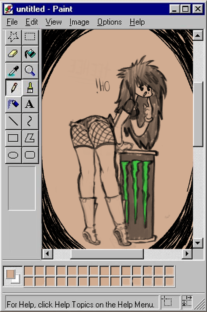The image size is (207, 312).
Task: Click the horizontal scrollbar thumb
Action: pyautogui.click(x=107, y=254)
